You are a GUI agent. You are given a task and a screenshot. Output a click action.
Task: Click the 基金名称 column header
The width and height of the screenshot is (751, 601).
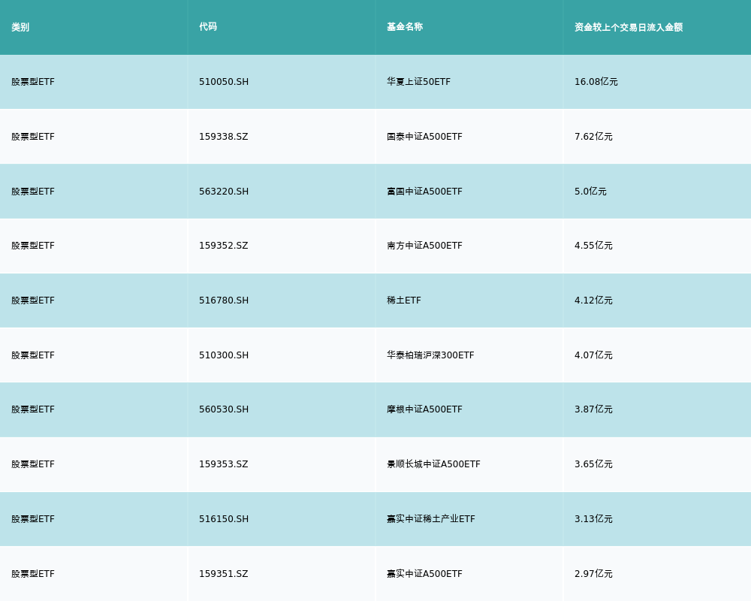click(405, 27)
